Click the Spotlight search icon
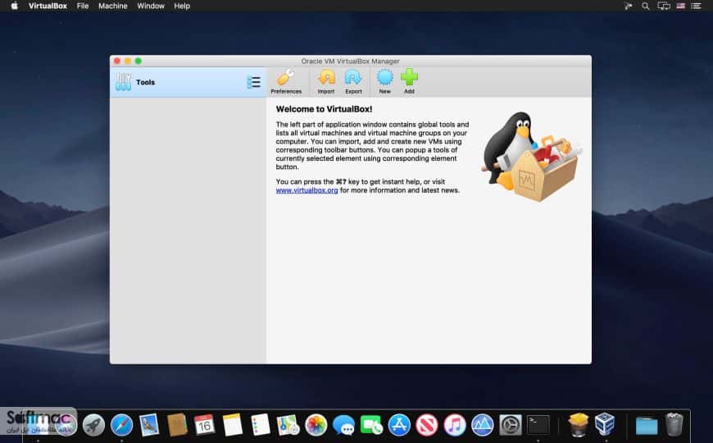This screenshot has height=443, width=713. coord(645,6)
